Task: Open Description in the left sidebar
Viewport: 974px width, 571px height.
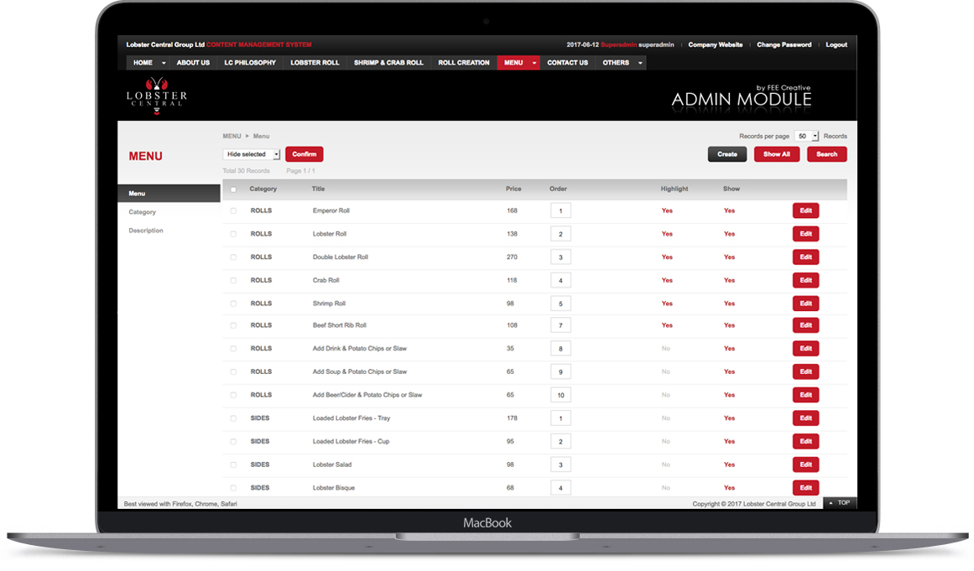Action: 146,231
